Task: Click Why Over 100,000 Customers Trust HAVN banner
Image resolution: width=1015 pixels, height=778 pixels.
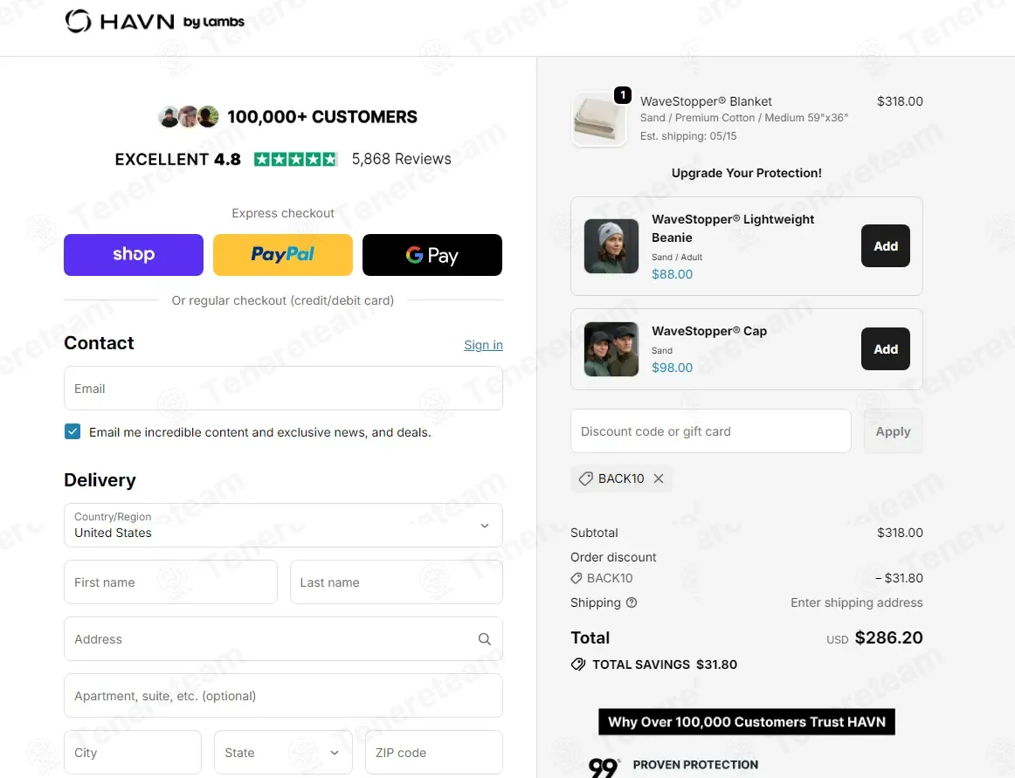Action: (746, 722)
